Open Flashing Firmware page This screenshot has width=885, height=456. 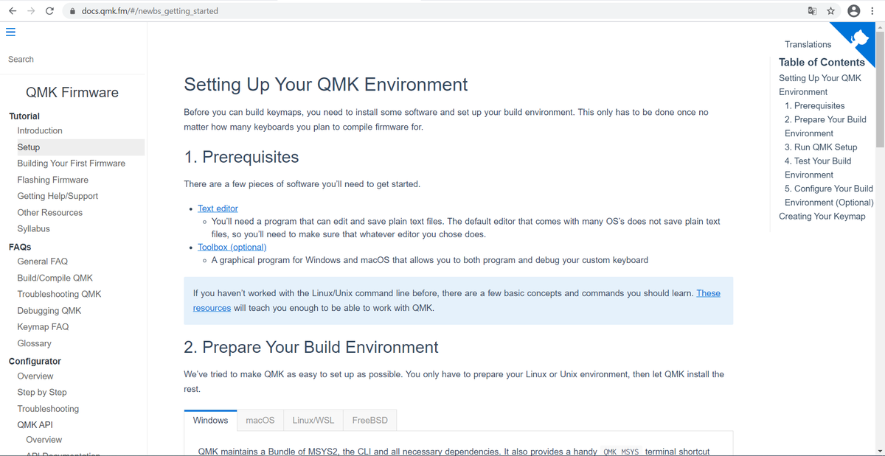pyautogui.click(x=53, y=180)
